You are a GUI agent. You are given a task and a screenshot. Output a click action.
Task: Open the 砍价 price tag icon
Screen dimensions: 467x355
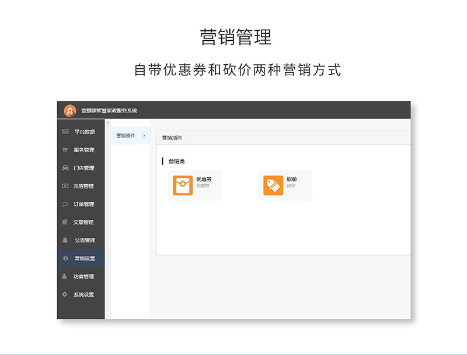coord(273,185)
